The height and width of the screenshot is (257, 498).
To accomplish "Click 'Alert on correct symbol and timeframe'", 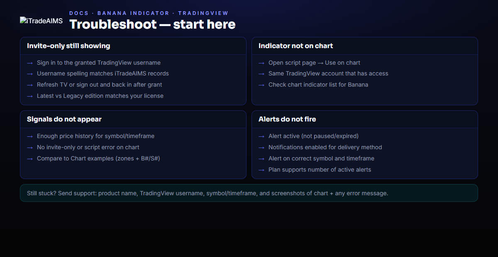I will (321, 158).
